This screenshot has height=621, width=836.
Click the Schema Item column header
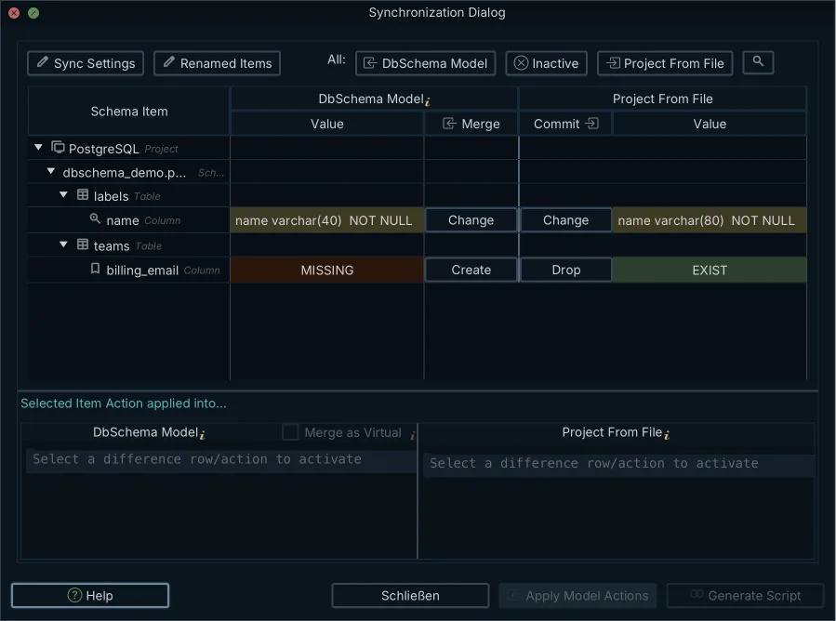pos(129,111)
